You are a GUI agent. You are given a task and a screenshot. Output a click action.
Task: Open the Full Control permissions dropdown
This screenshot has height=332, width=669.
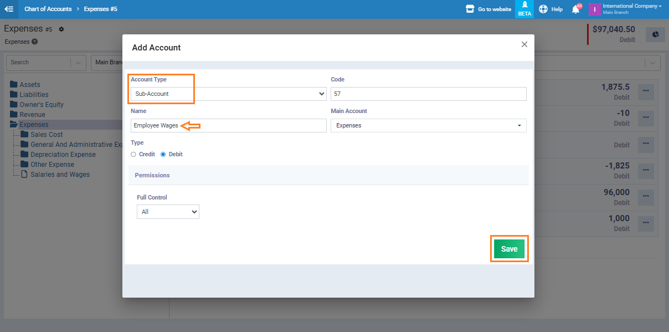tap(168, 212)
